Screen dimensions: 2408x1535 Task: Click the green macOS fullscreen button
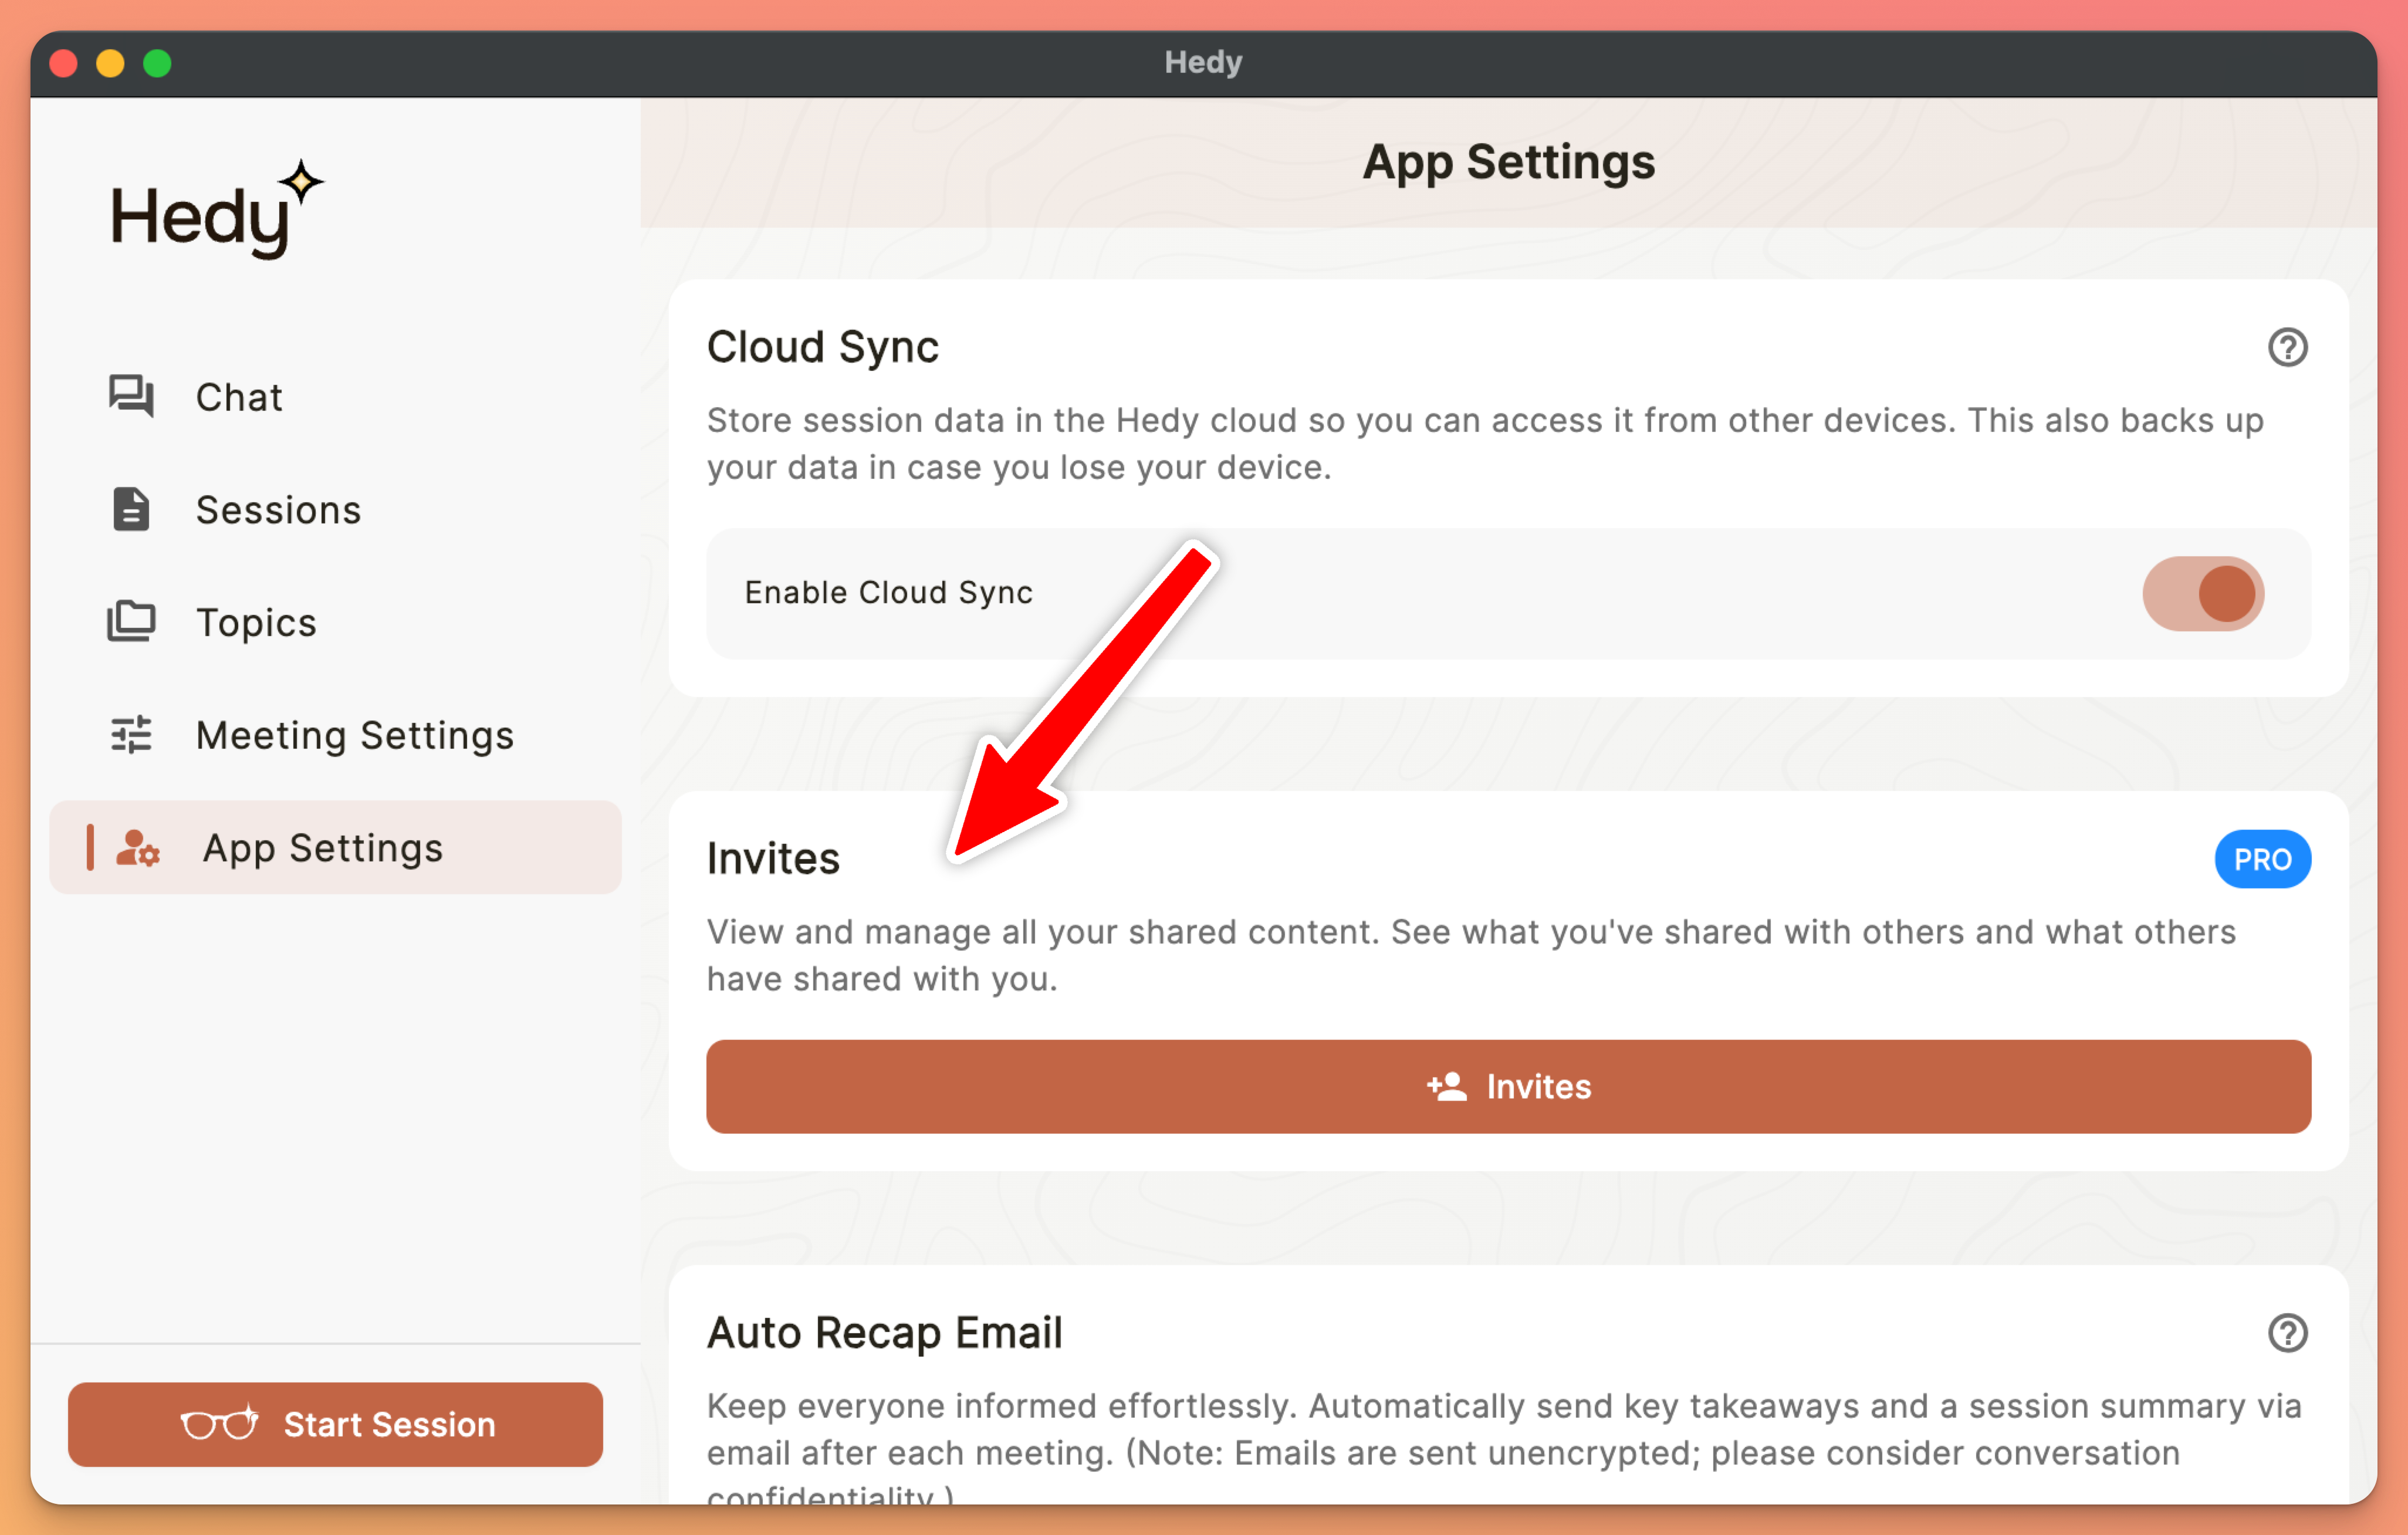coord(157,64)
